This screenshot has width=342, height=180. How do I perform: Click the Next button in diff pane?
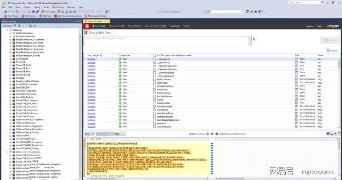(116, 133)
